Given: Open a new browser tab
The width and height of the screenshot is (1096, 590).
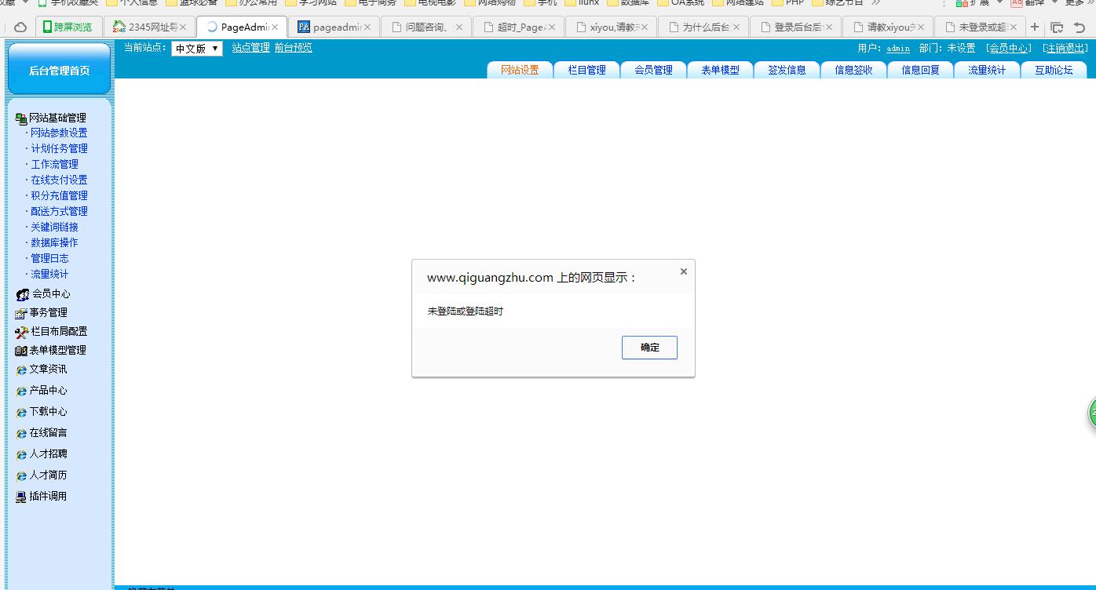Looking at the screenshot, I should 1035,27.
